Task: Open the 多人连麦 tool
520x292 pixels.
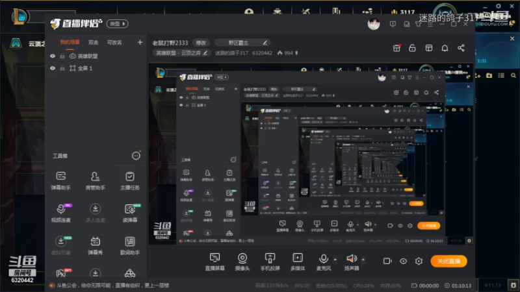Action: tap(95, 213)
